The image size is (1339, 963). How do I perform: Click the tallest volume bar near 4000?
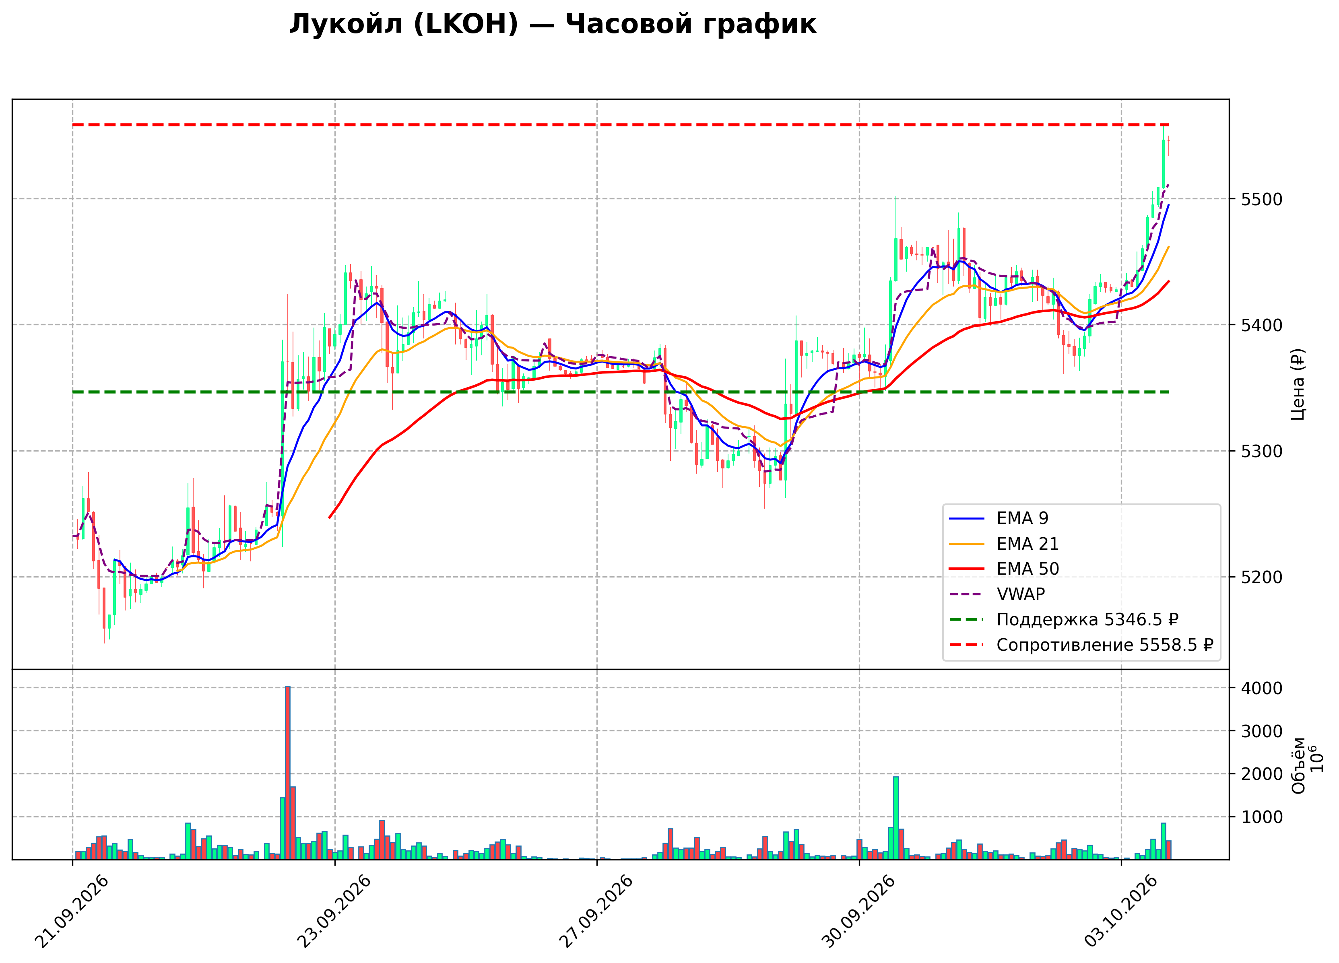287,773
